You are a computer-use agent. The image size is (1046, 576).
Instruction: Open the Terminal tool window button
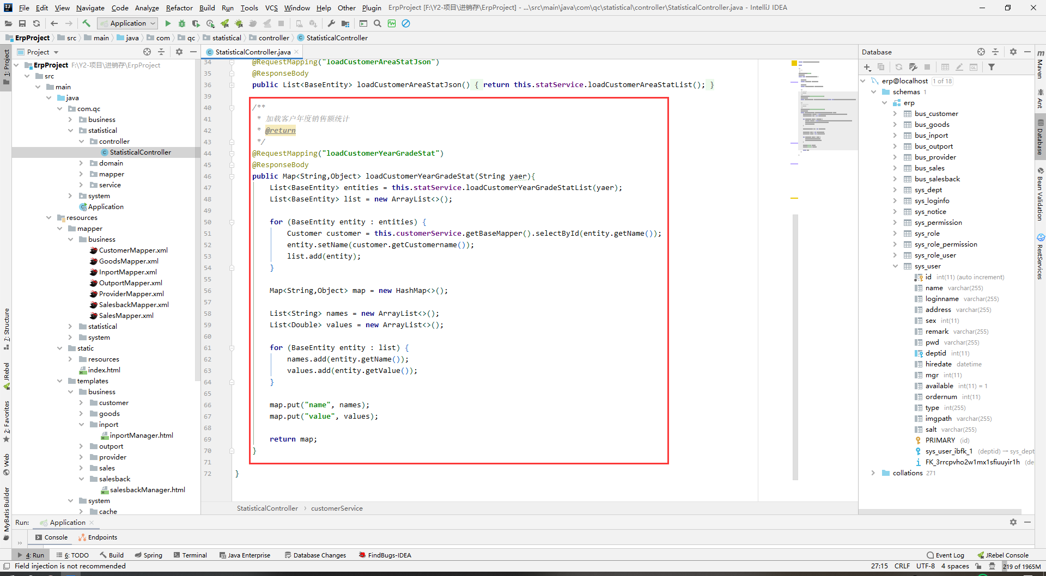[x=190, y=555]
